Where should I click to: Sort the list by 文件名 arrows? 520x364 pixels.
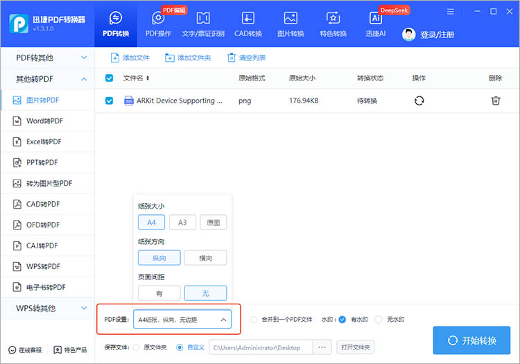pyautogui.click(x=148, y=78)
